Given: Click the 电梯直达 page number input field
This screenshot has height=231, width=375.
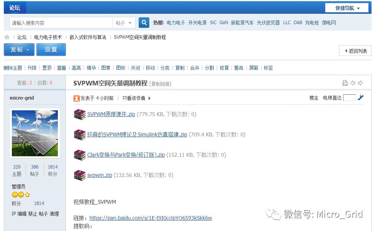Looking at the screenshot, I should (x=349, y=97).
